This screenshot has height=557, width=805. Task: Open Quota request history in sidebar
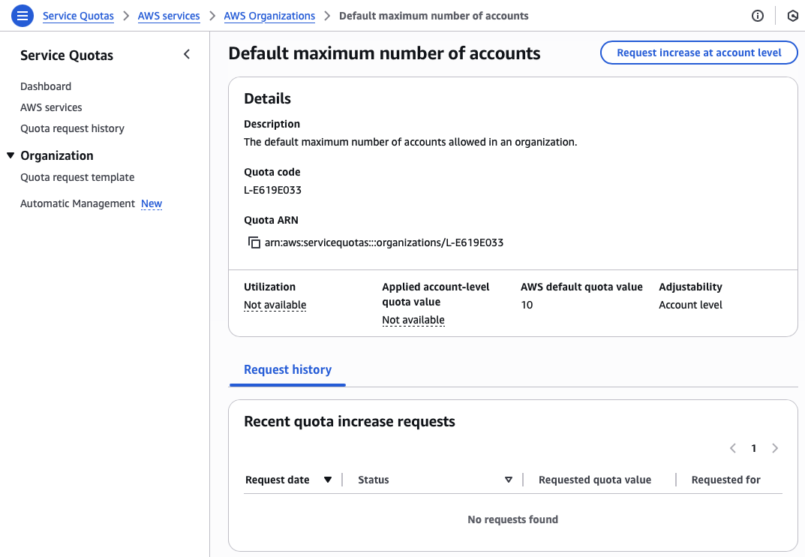[72, 128]
